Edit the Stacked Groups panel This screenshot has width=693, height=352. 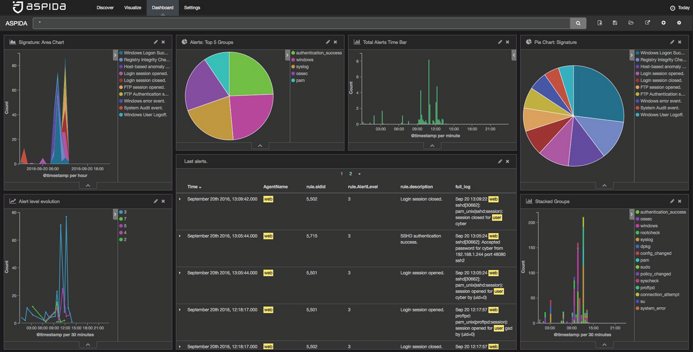[x=672, y=202]
